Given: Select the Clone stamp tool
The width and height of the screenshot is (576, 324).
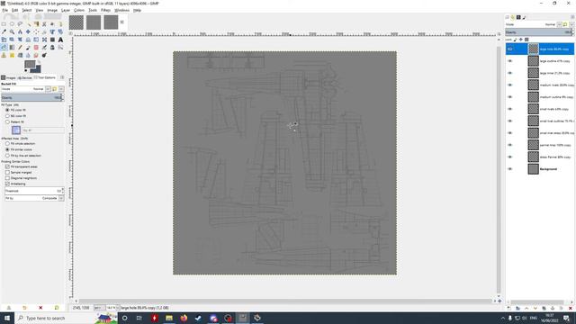Looking at the screenshot, I should (x=4, y=55).
